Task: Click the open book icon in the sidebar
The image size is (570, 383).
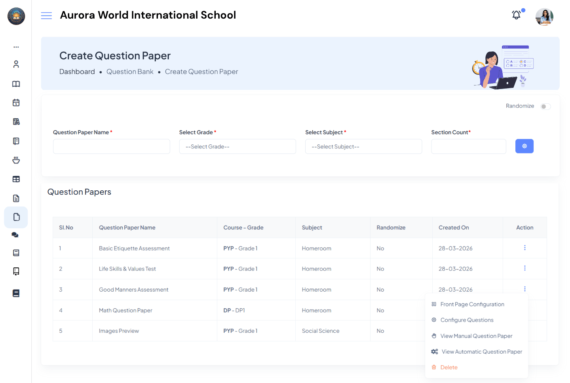Action: [16, 84]
